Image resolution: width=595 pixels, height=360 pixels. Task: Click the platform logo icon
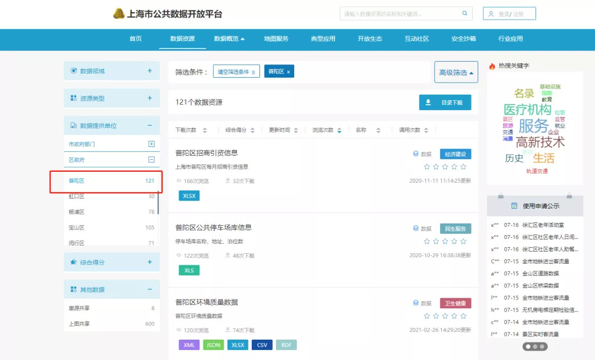point(118,14)
